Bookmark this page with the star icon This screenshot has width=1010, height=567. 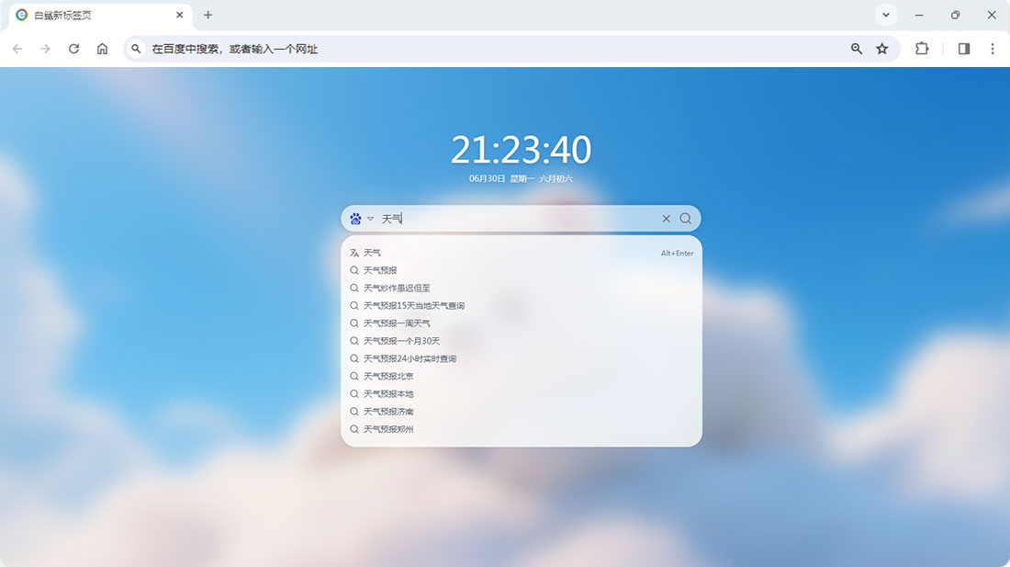pos(883,49)
